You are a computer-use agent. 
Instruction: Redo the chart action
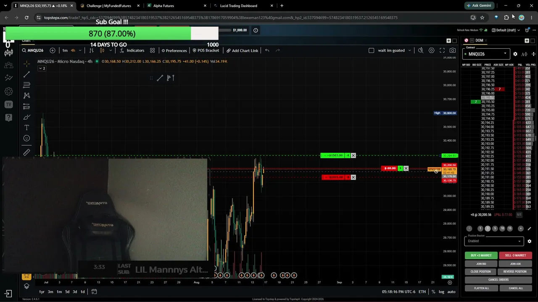[278, 50]
